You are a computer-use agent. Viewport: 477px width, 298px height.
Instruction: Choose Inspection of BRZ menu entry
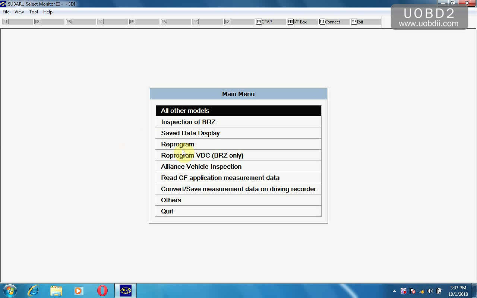pyautogui.click(x=188, y=122)
